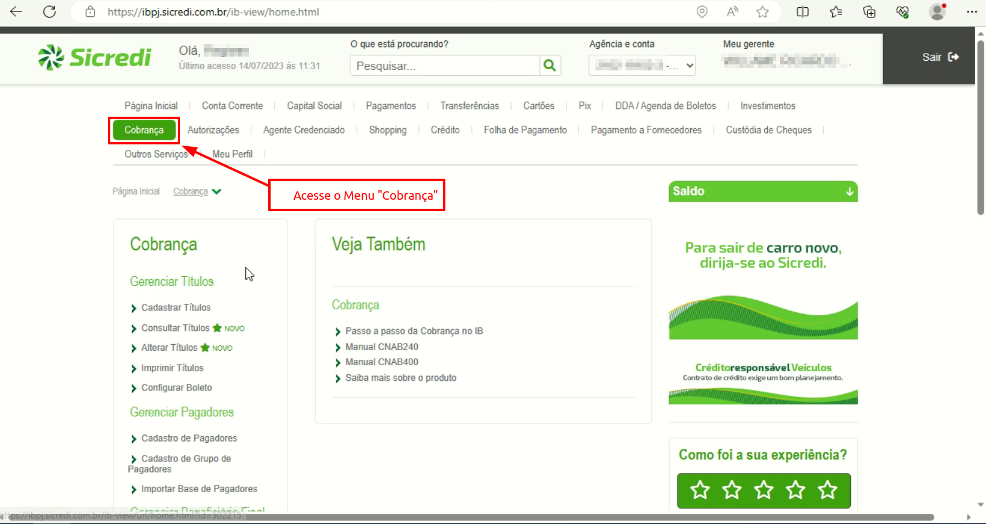Expand the Saldo panel arrow

tap(849, 191)
